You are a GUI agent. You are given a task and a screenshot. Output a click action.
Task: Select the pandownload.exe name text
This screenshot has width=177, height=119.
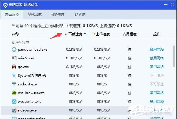33,50
